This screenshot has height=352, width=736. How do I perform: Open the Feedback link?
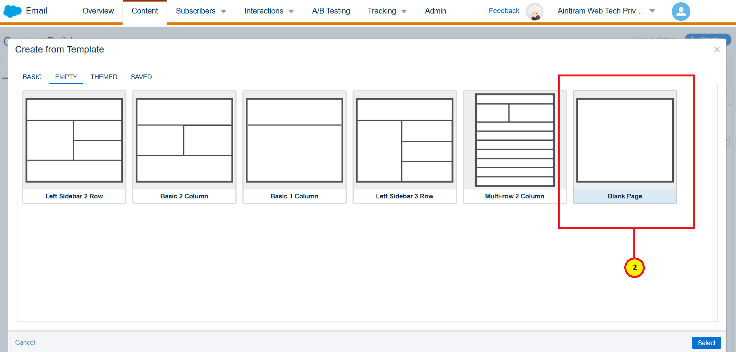point(504,11)
